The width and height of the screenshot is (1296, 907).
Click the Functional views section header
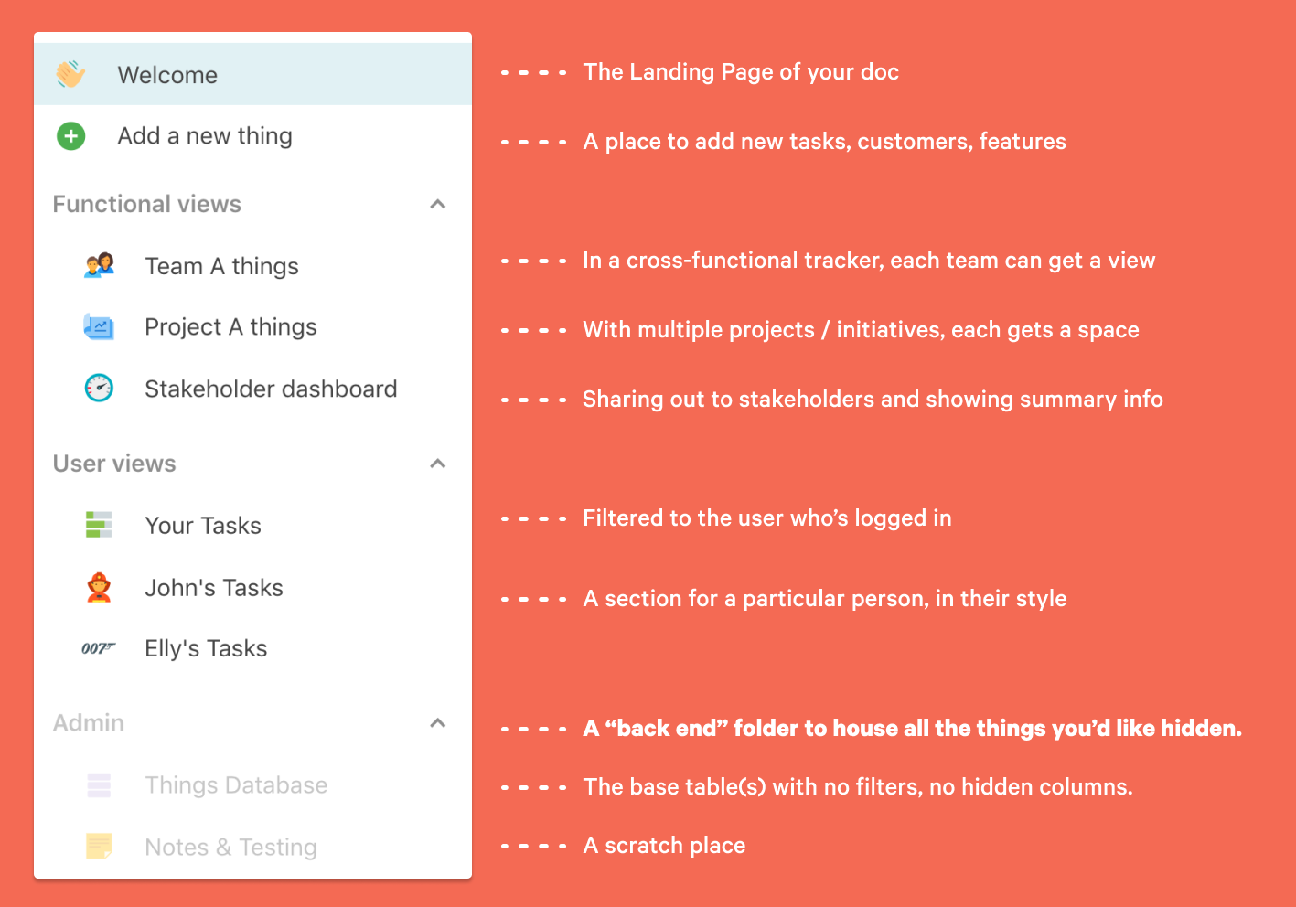pyautogui.click(x=147, y=204)
